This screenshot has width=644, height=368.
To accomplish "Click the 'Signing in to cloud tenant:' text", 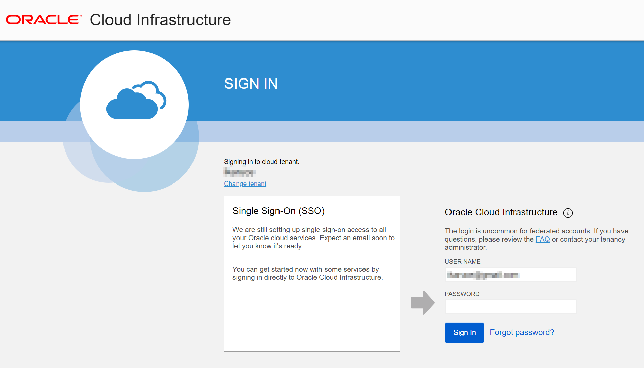I will [x=261, y=162].
